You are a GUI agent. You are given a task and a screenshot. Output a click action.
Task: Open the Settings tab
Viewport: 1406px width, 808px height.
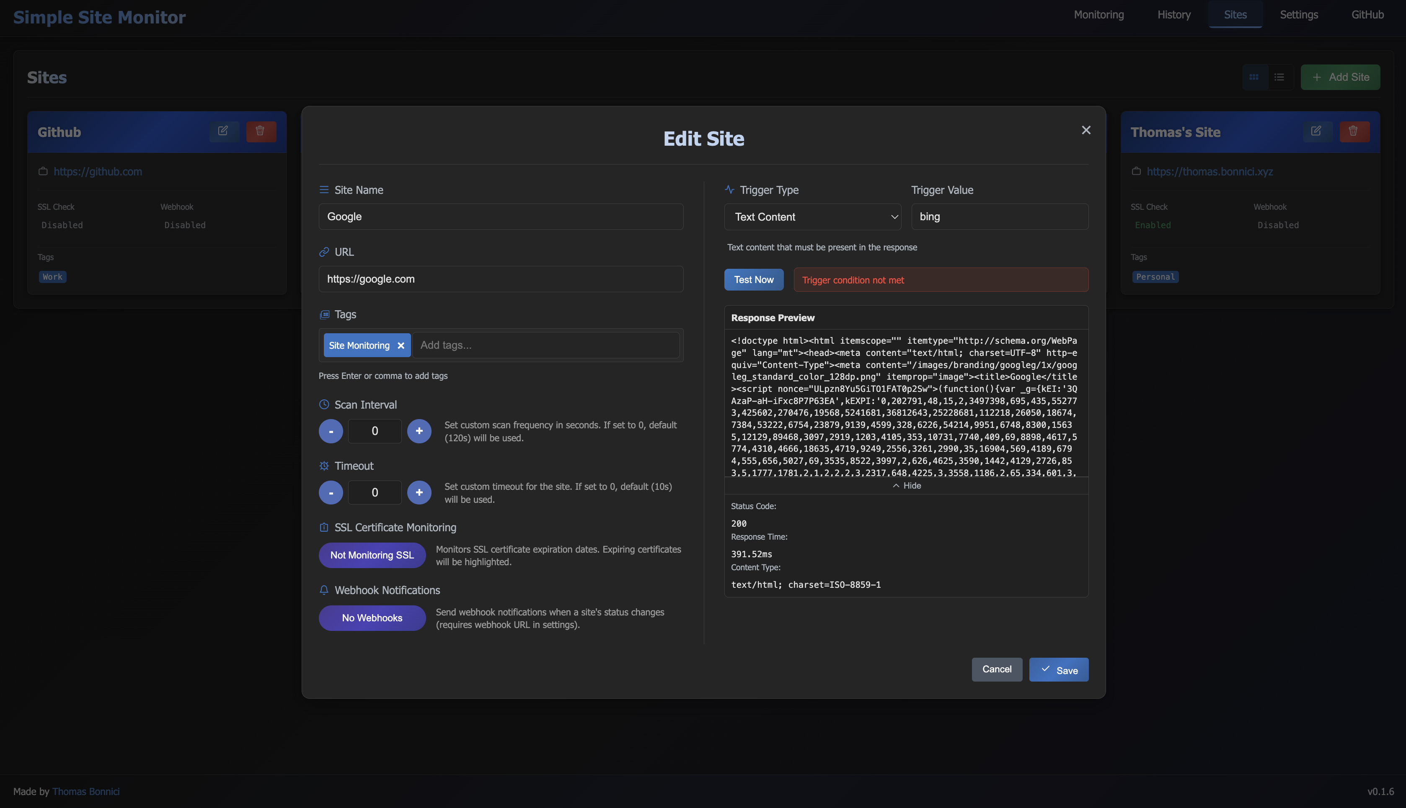click(1299, 15)
